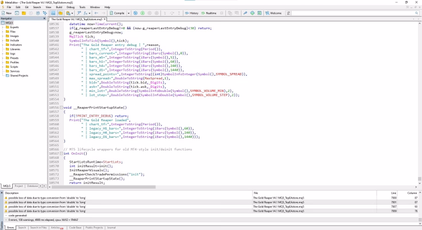Open the Journal tab in Toolbox
422x230 pixels.
111,228
